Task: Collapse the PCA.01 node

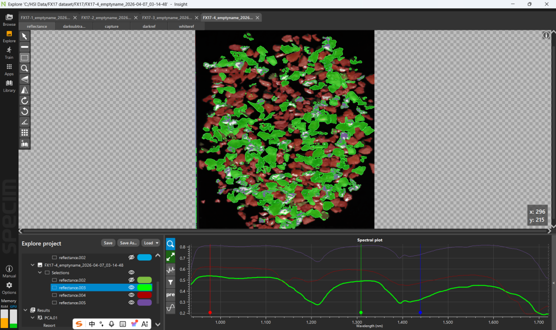Action: (x=32, y=318)
